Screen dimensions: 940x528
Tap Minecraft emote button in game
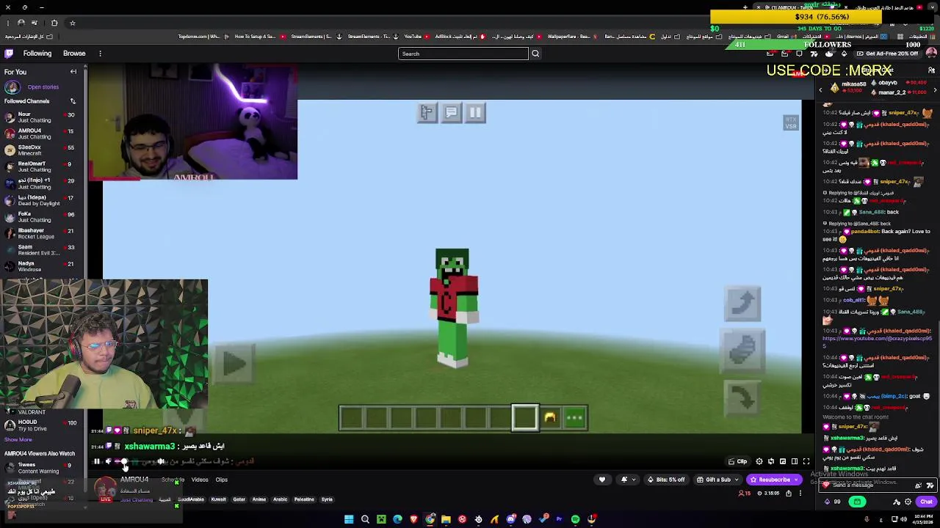click(427, 112)
